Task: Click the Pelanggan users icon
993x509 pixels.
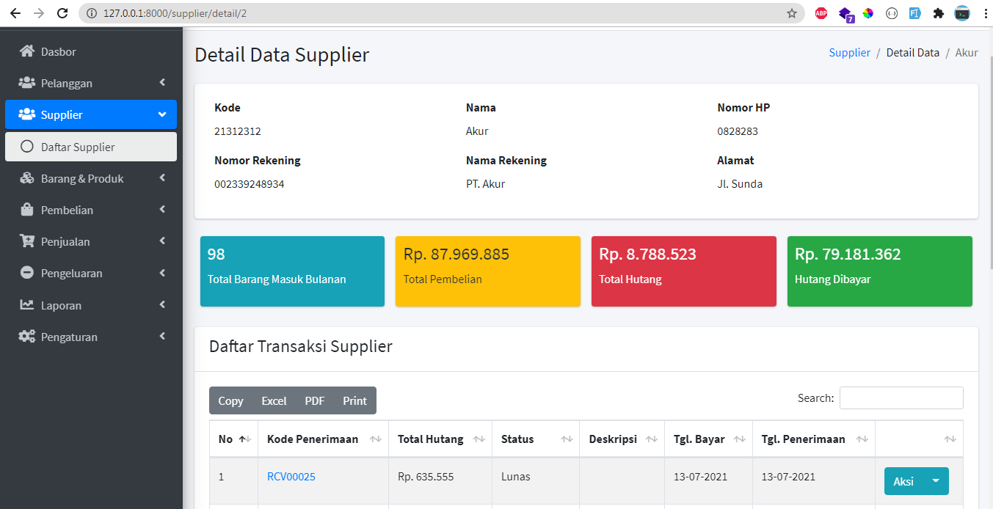Action: pos(27,83)
